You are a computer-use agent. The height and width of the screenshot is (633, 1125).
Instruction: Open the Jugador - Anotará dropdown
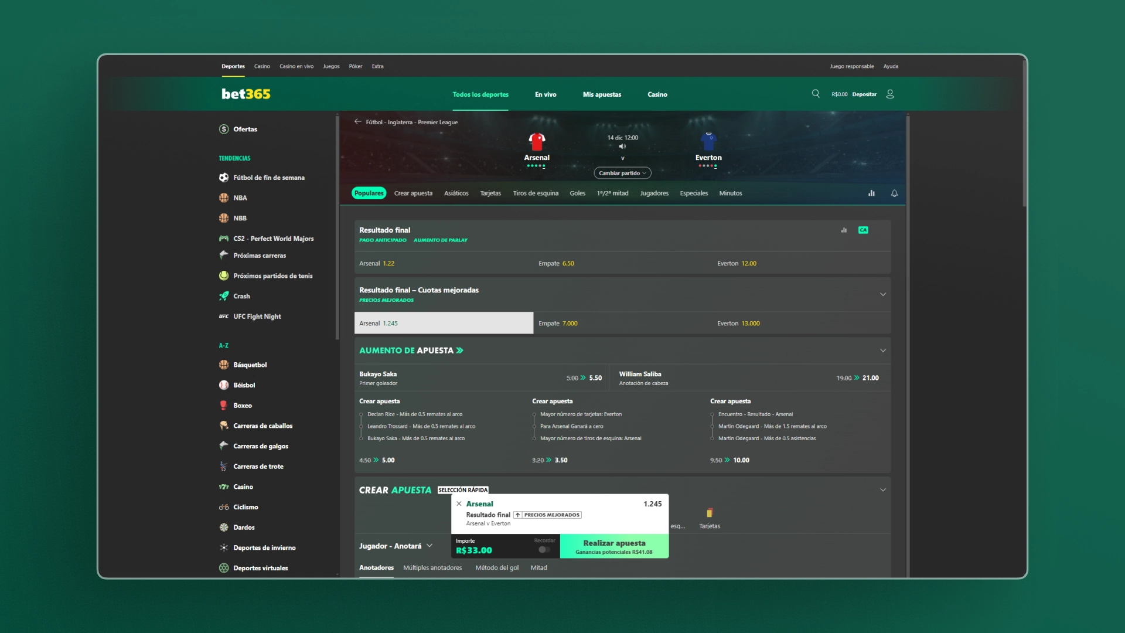click(396, 546)
